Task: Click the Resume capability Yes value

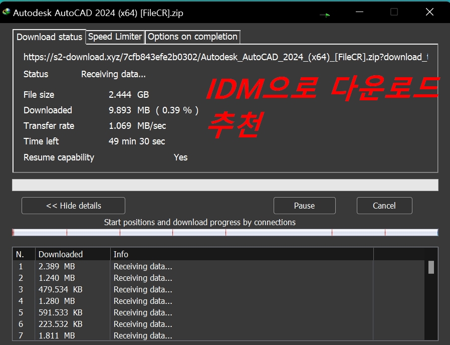Action: pos(180,157)
